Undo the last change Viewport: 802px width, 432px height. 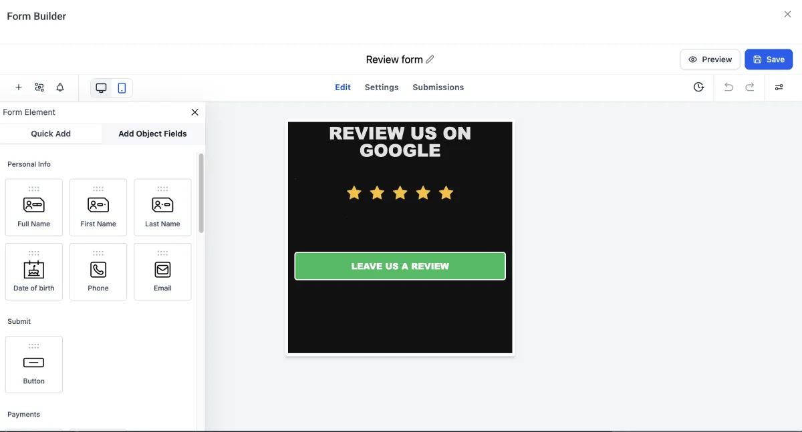(728, 87)
